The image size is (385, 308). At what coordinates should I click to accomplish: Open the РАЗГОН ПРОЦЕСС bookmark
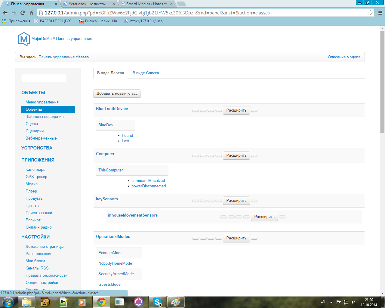(x=54, y=21)
